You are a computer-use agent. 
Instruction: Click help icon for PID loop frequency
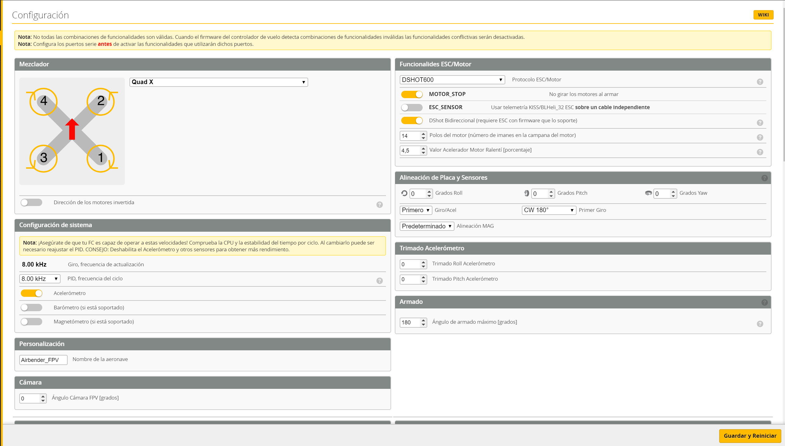coord(379,281)
